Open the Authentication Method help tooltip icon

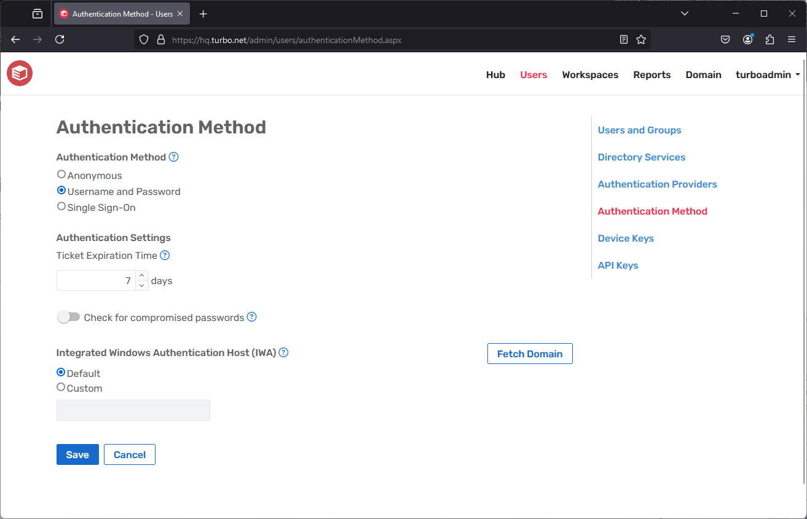(x=173, y=157)
